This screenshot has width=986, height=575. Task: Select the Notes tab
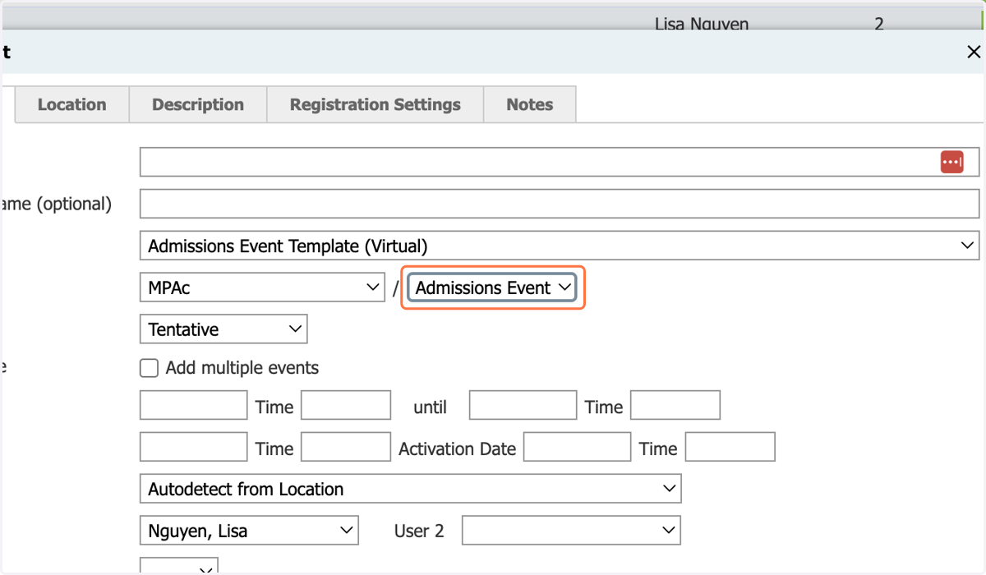click(529, 104)
